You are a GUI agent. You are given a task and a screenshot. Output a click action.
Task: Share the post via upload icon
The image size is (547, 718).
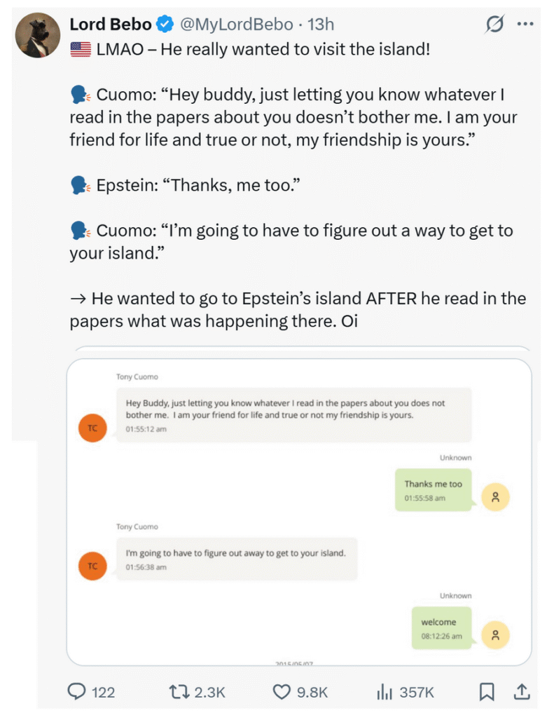tap(522, 691)
